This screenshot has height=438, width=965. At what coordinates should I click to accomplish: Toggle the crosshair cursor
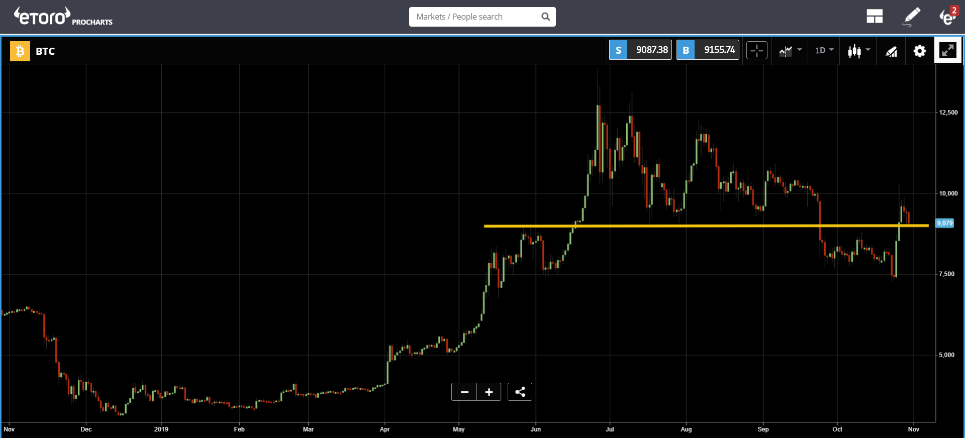coord(756,50)
